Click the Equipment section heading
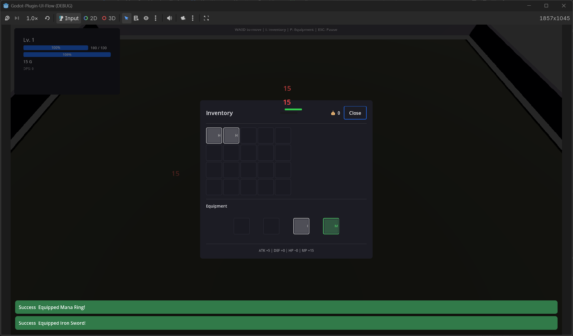The image size is (573, 336). pos(216,206)
